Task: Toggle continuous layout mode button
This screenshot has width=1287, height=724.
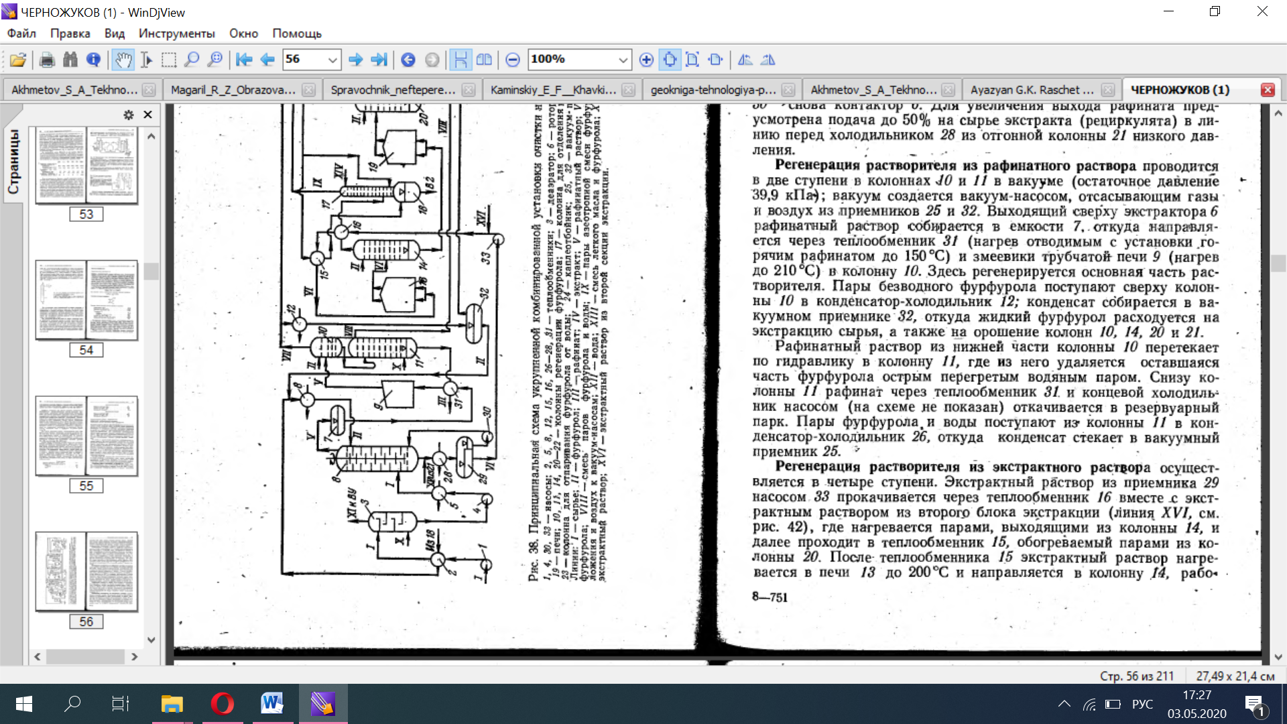Action: click(x=461, y=60)
